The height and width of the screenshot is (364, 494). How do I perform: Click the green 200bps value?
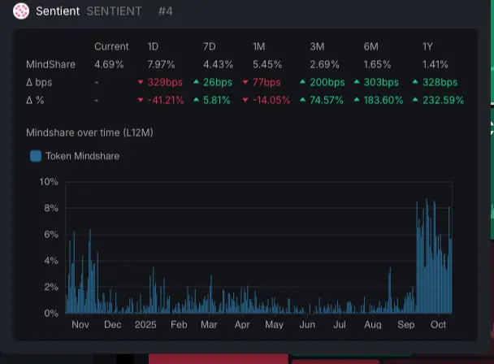(327, 83)
